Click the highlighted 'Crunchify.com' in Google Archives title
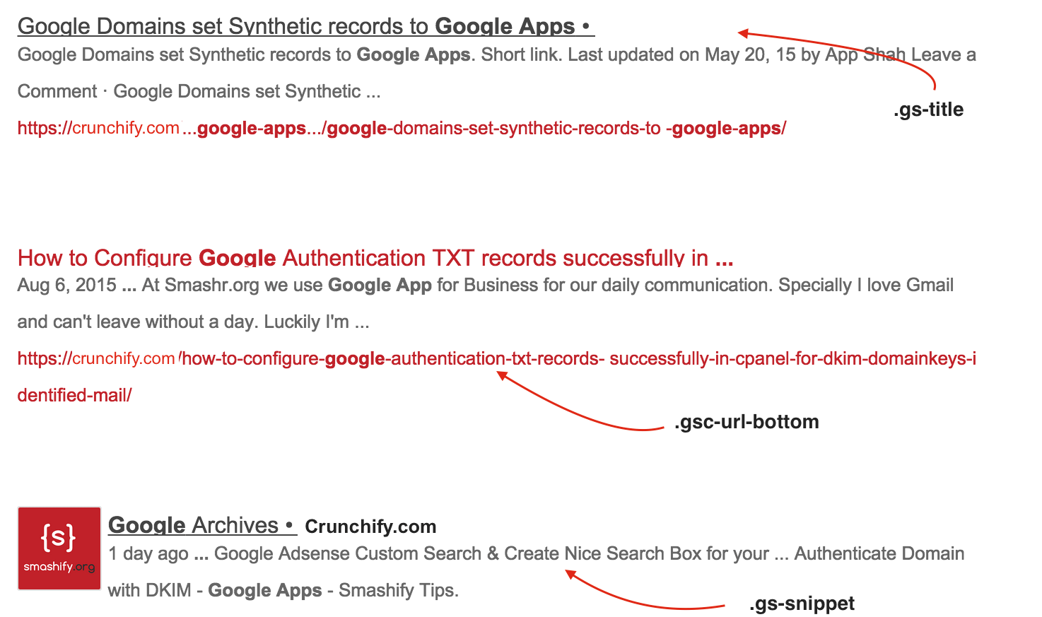 point(370,527)
